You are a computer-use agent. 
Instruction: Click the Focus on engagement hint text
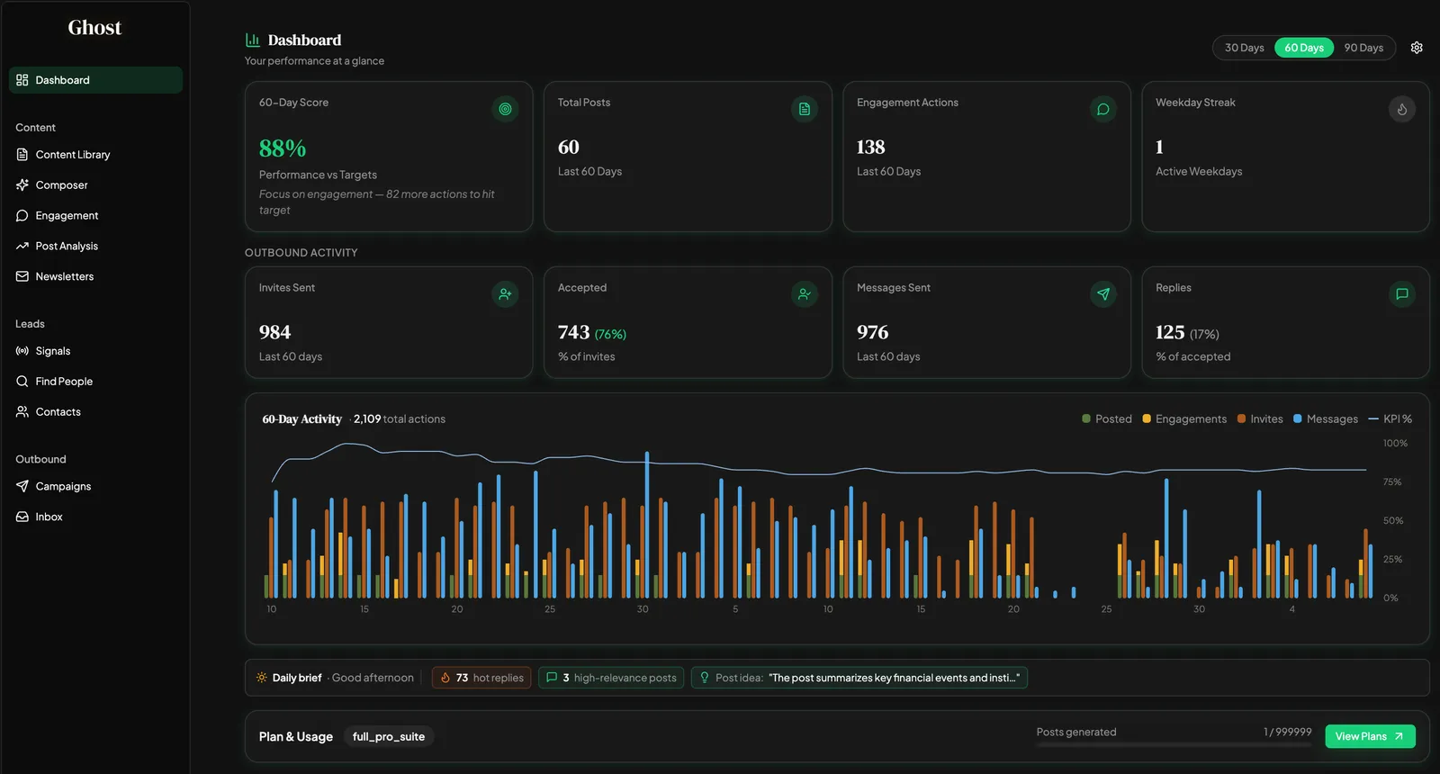[377, 202]
